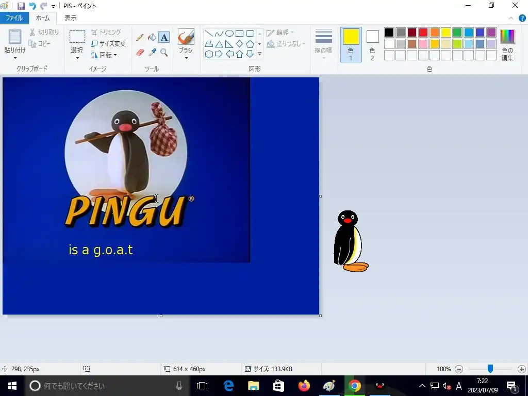
Task: Choose the Down arrow shape
Action: coord(250,54)
